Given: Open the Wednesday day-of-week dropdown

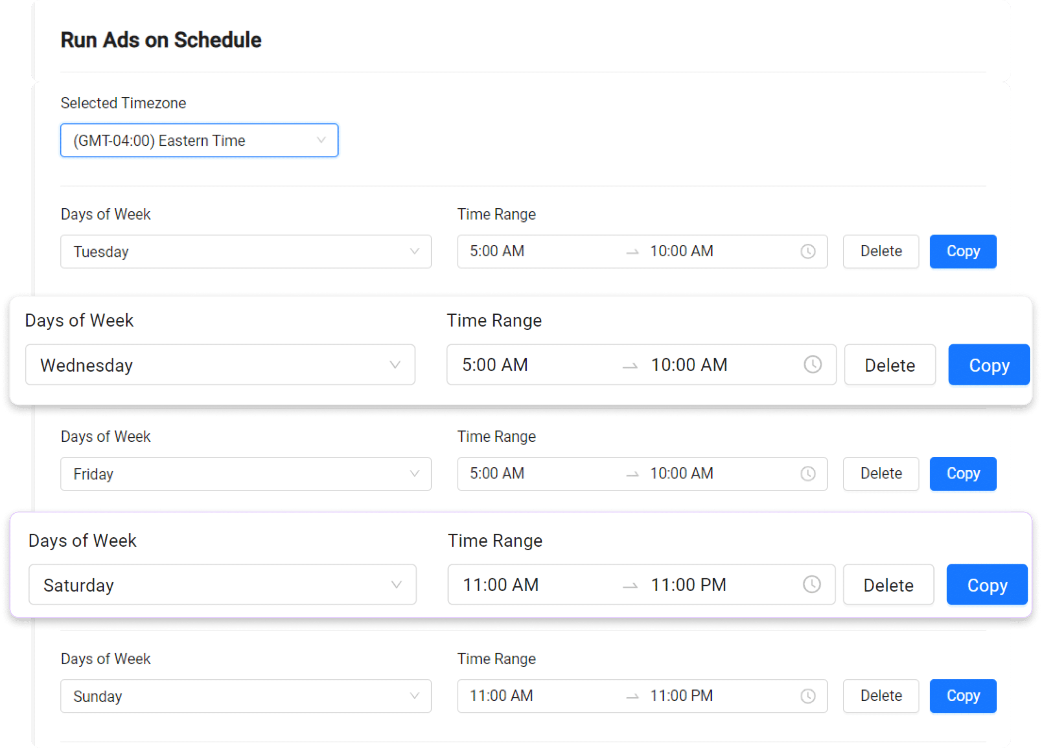Looking at the screenshot, I should coord(220,365).
